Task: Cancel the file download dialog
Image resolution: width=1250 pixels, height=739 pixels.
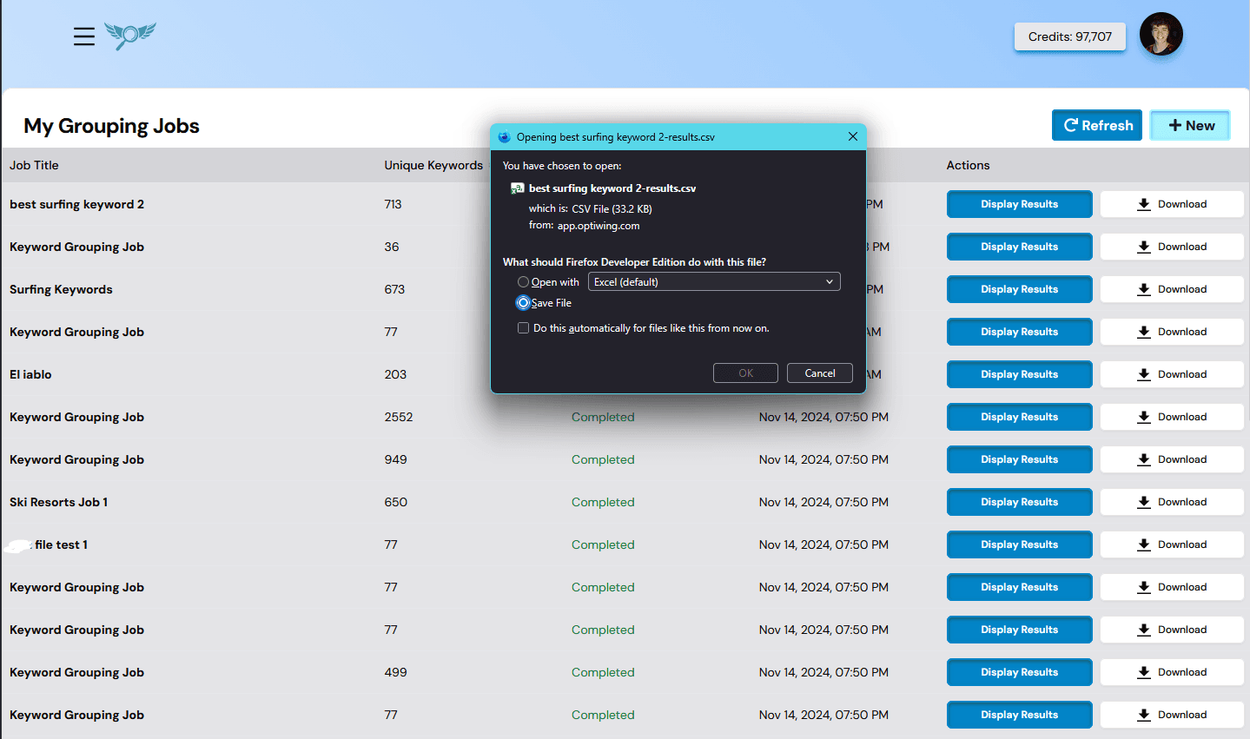Action: pos(819,373)
